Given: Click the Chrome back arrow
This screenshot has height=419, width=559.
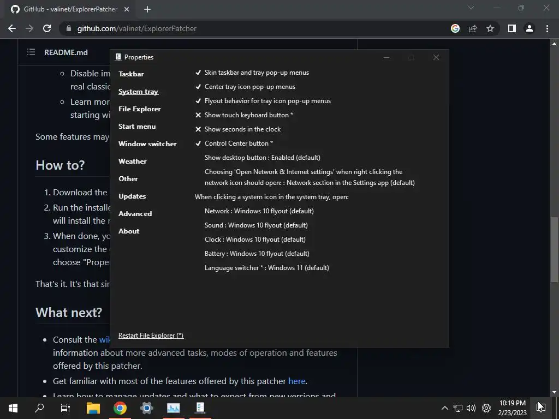Looking at the screenshot, I should pos(12,28).
